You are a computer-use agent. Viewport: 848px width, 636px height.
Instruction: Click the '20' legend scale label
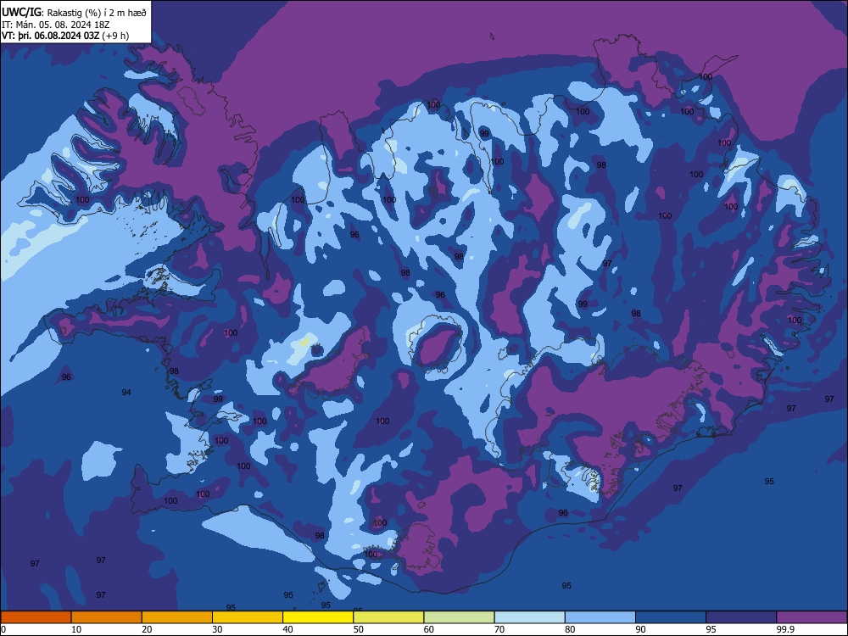click(x=147, y=629)
